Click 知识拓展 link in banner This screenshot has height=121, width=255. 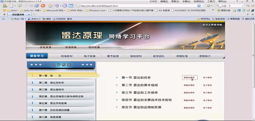tap(94, 47)
